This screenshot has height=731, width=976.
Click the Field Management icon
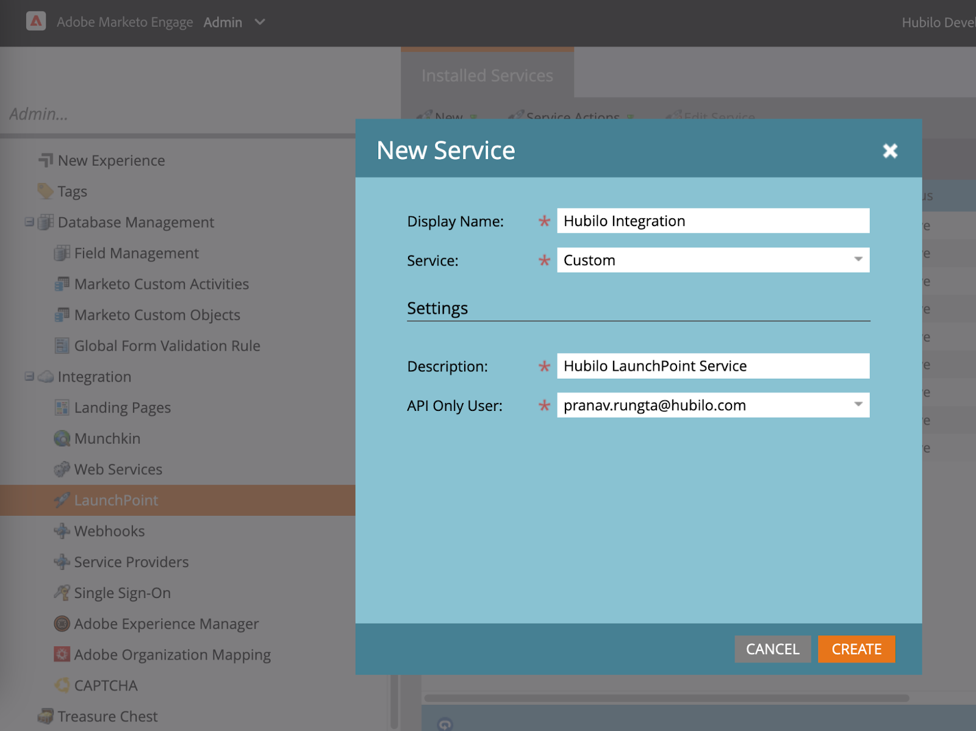(62, 253)
